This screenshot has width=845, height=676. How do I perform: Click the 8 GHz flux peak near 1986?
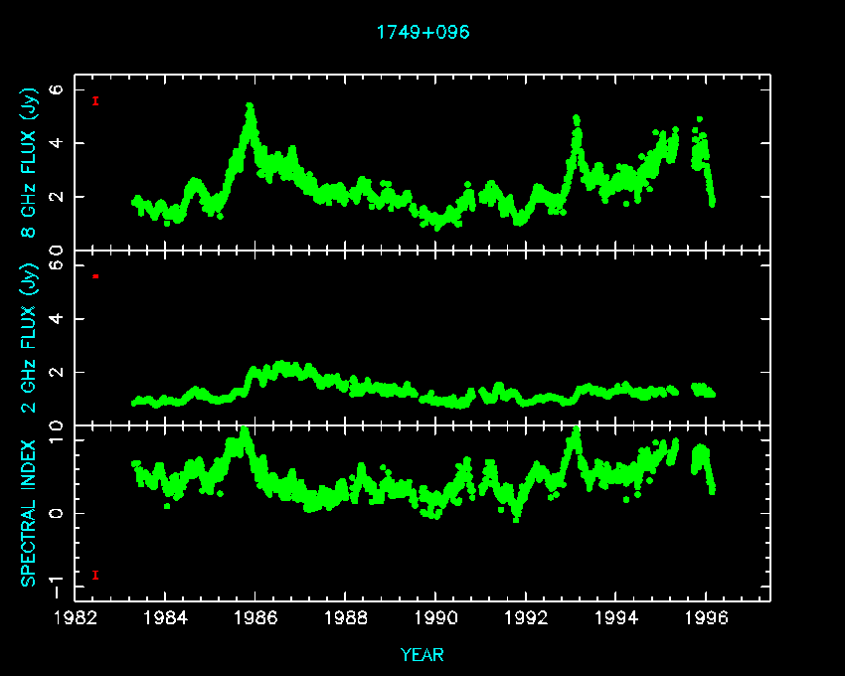pyautogui.click(x=250, y=107)
